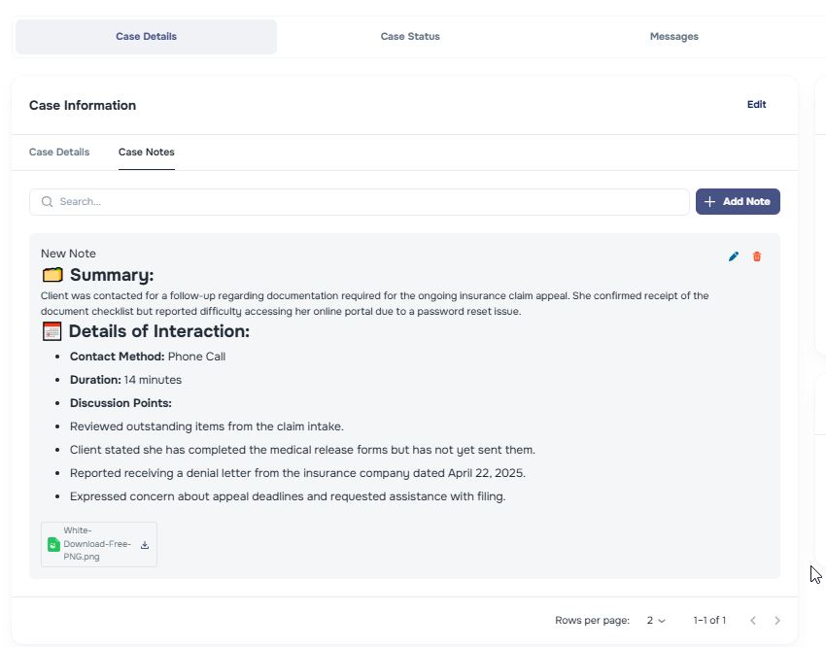Select the Case Notes sub-tab
This screenshot has height=647, width=826.
click(x=147, y=153)
